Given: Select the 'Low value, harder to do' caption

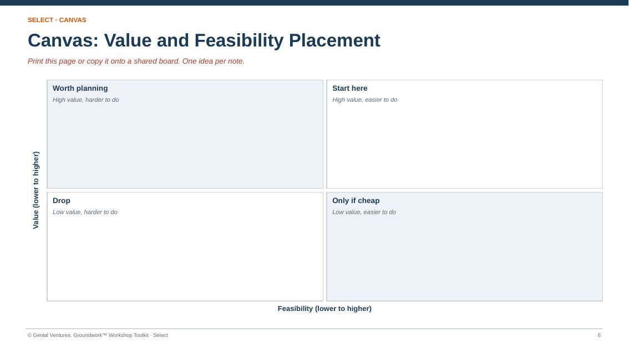Looking at the screenshot, I should (85, 212).
